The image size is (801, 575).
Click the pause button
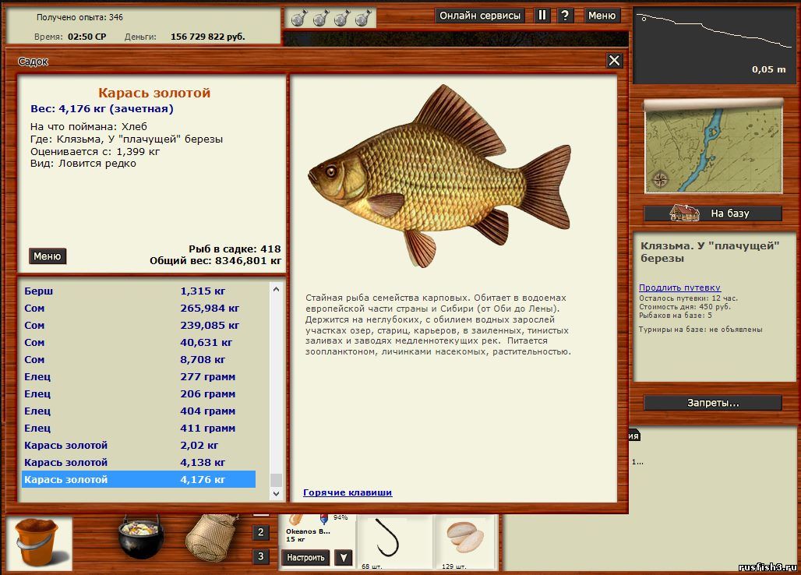coord(542,16)
